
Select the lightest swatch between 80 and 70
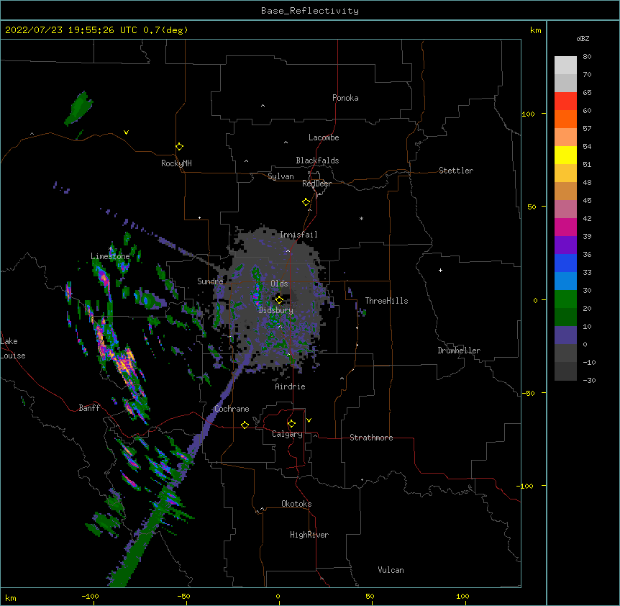pos(565,65)
